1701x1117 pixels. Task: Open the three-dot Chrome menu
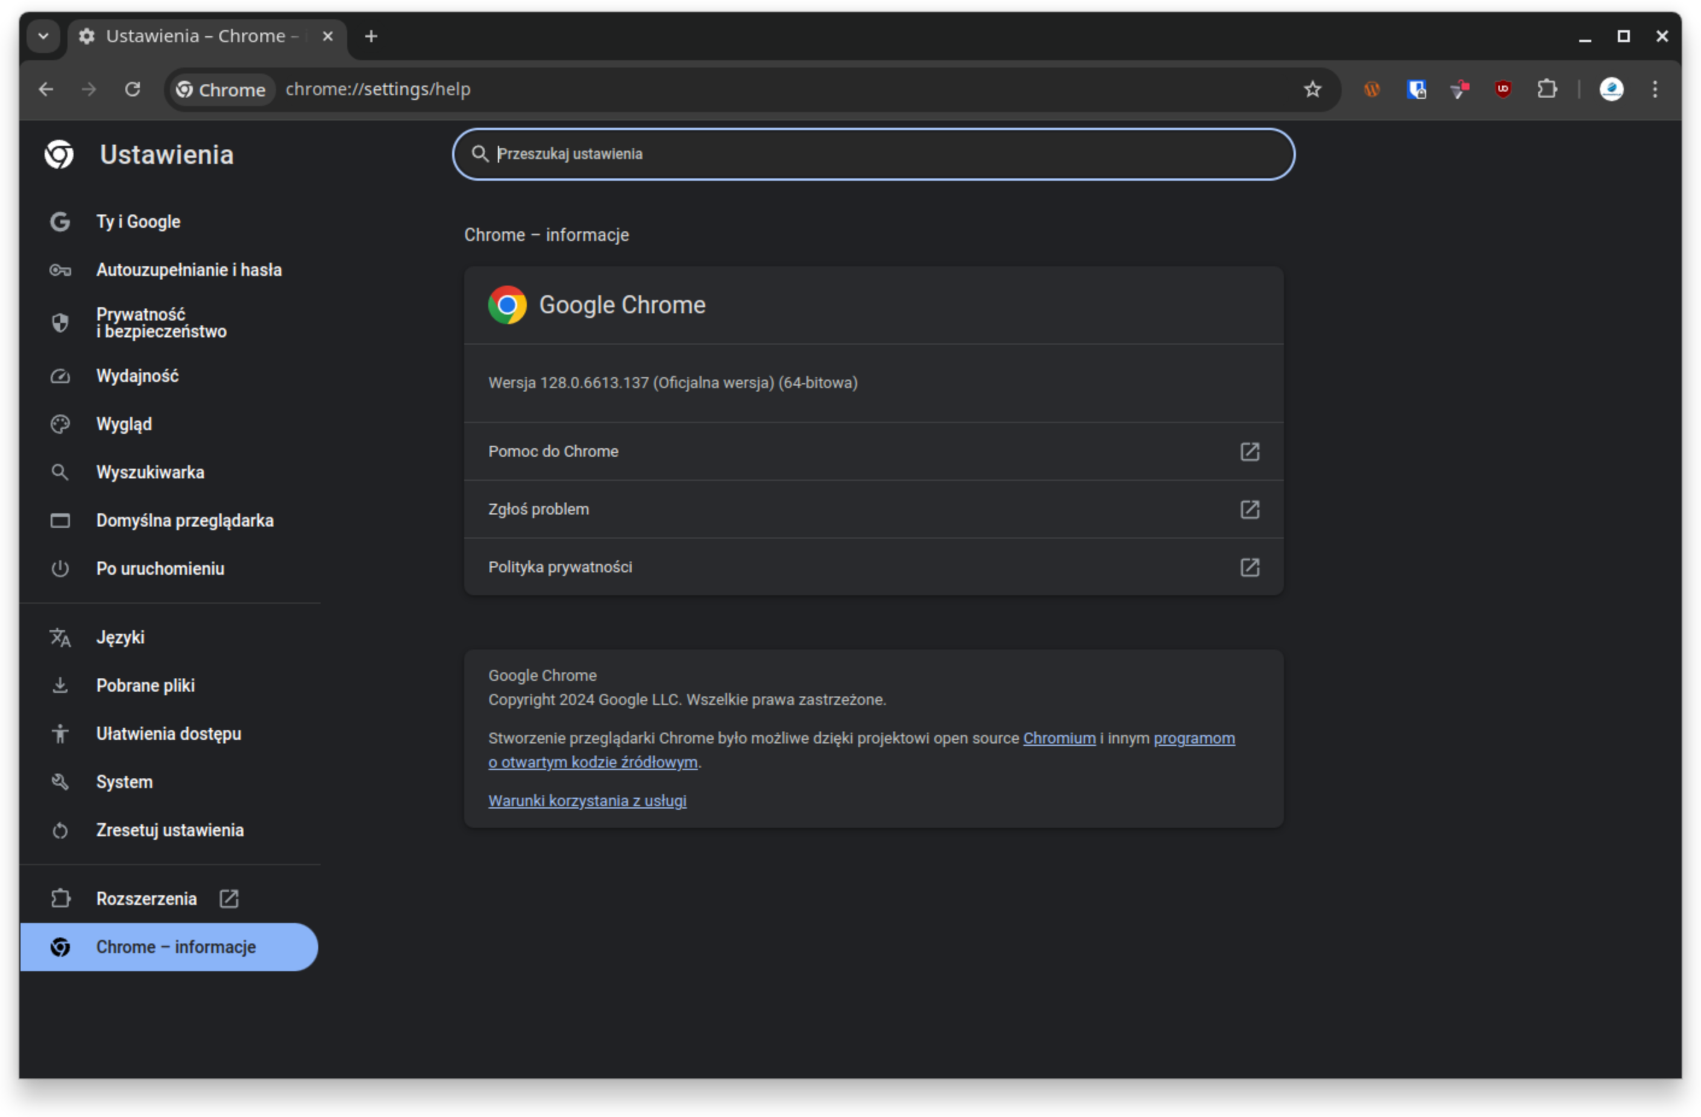click(x=1655, y=89)
